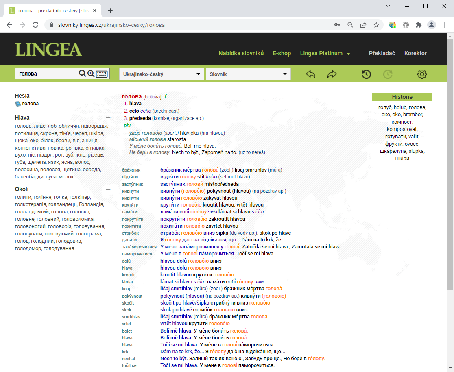Bookmark this page with the star
This screenshot has height=372, width=454.
pyautogui.click(x=376, y=25)
